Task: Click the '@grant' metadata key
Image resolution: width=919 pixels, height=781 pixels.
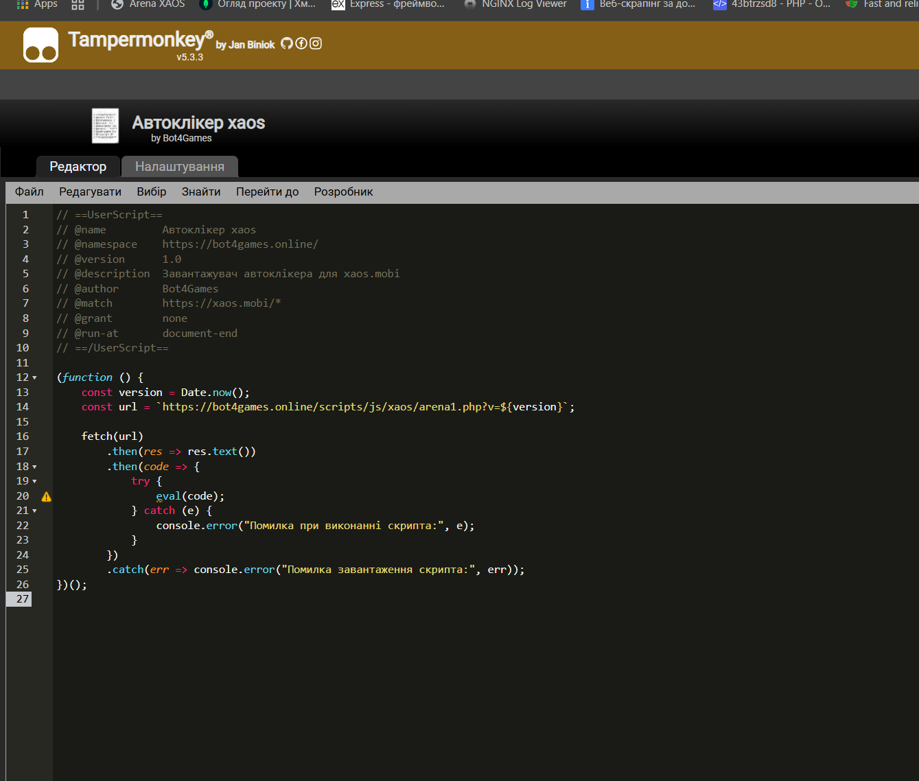Action: pos(93,318)
